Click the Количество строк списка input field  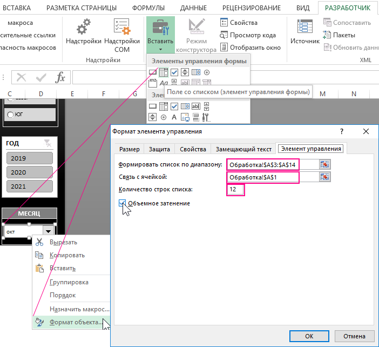pyautogui.click(x=236, y=190)
